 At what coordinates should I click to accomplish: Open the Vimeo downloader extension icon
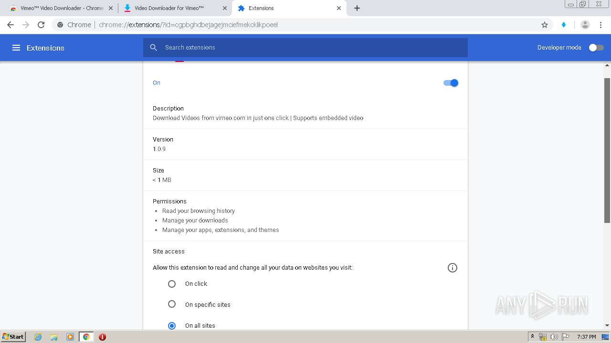click(x=564, y=25)
